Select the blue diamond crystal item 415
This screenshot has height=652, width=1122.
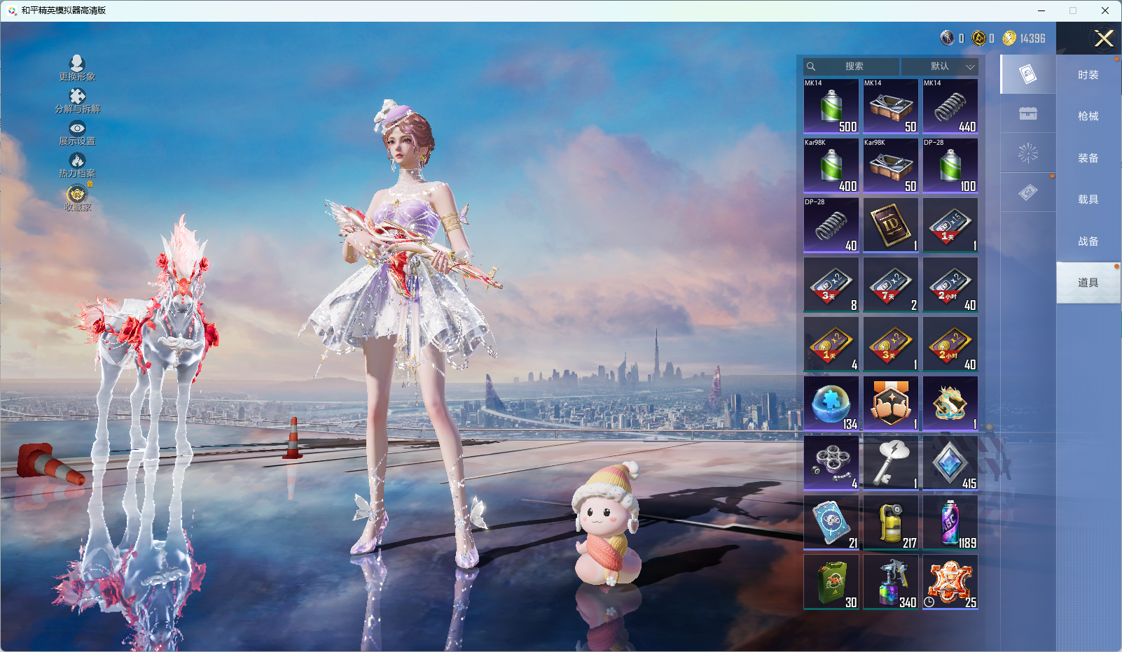950,463
